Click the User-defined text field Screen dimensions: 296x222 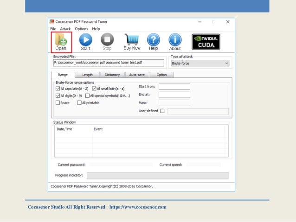(x=198, y=111)
